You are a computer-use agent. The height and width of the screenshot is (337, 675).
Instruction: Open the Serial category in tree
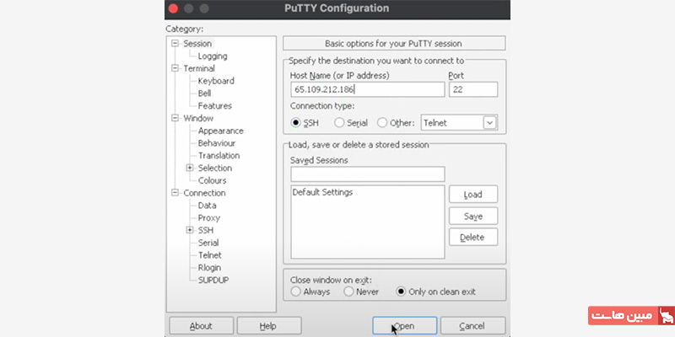click(x=208, y=243)
